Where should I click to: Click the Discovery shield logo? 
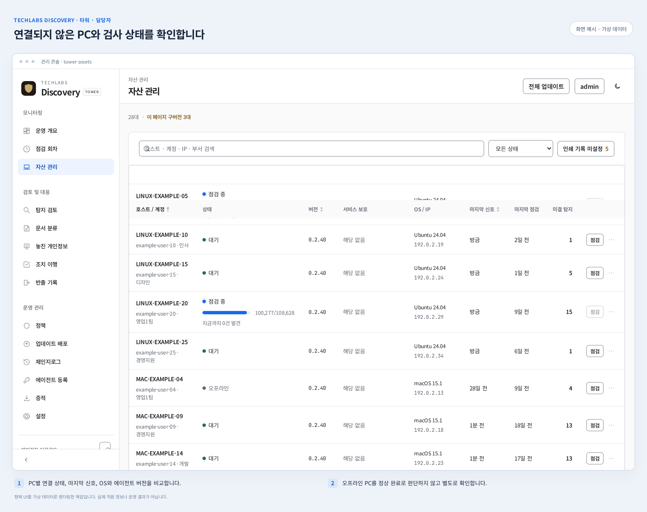[28, 88]
